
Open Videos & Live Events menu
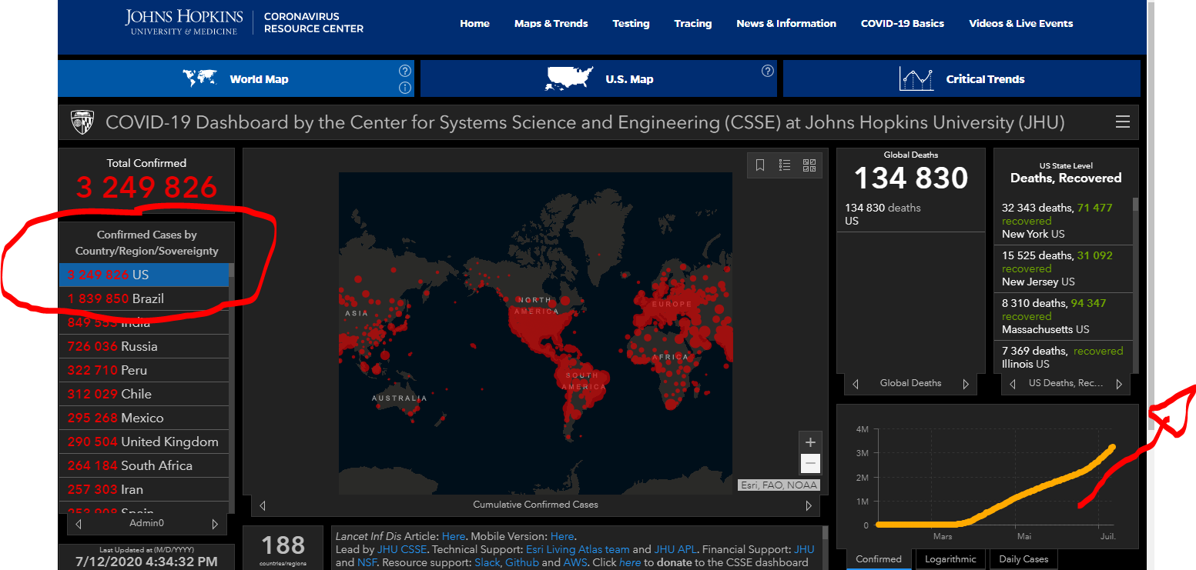coord(1021,23)
